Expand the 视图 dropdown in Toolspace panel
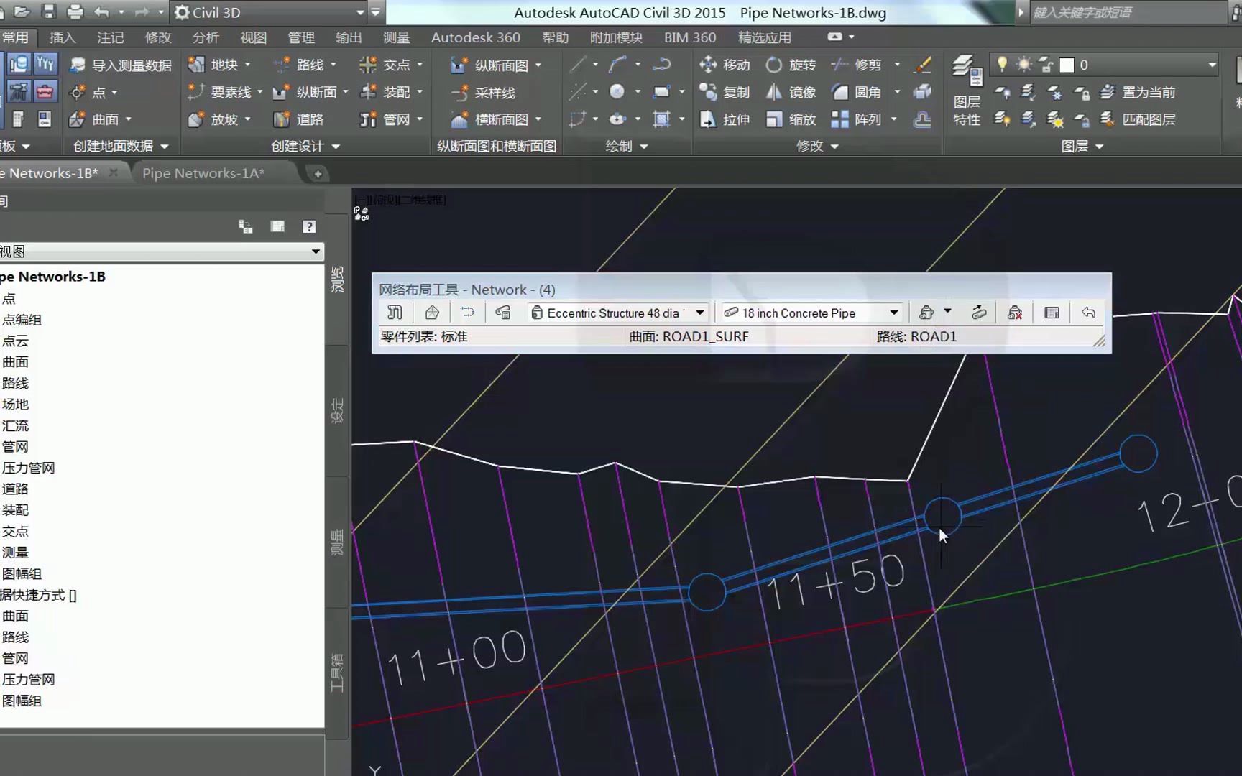The width and height of the screenshot is (1242, 776). coord(315,251)
